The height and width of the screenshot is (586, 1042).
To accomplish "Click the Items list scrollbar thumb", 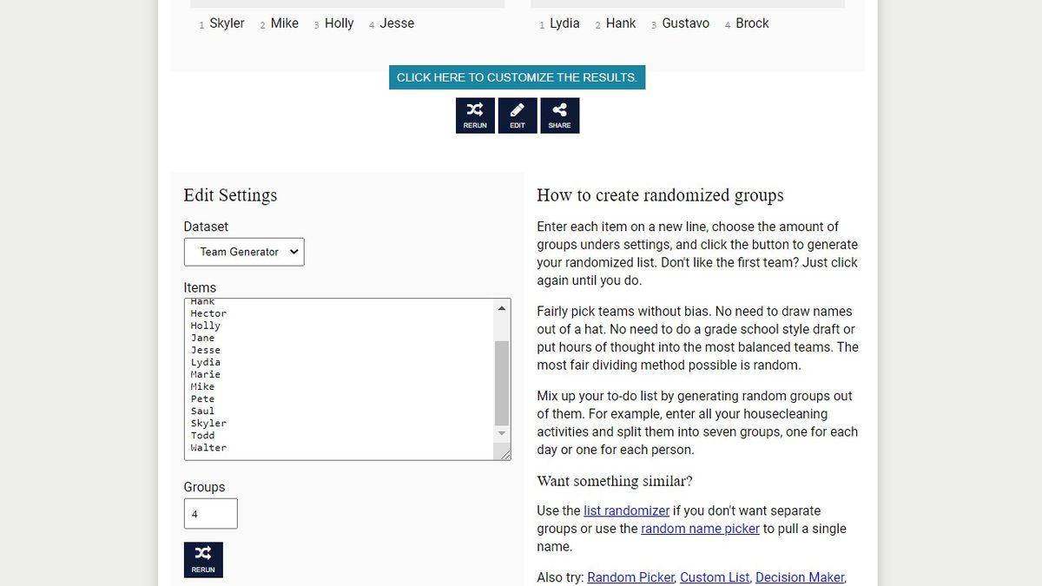I will 502,382.
